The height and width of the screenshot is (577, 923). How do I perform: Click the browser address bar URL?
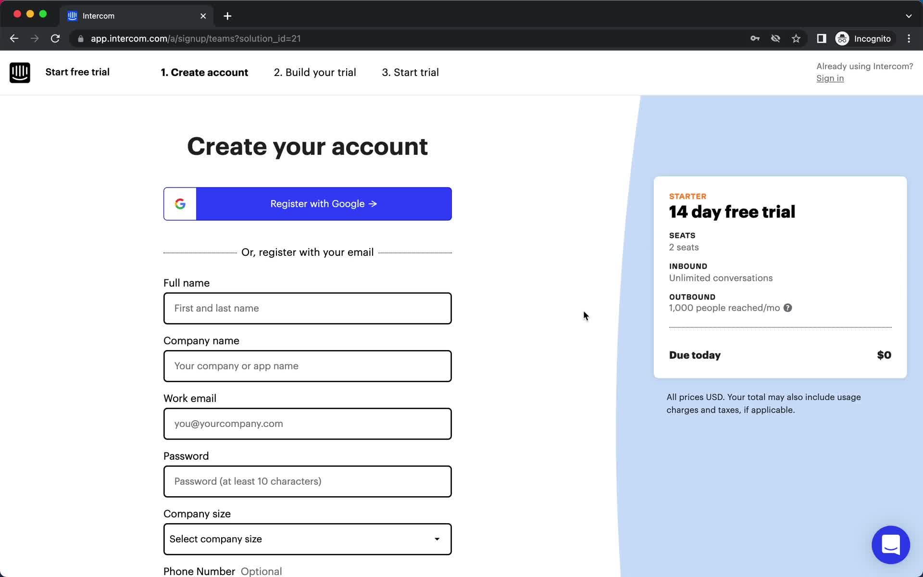tap(196, 38)
